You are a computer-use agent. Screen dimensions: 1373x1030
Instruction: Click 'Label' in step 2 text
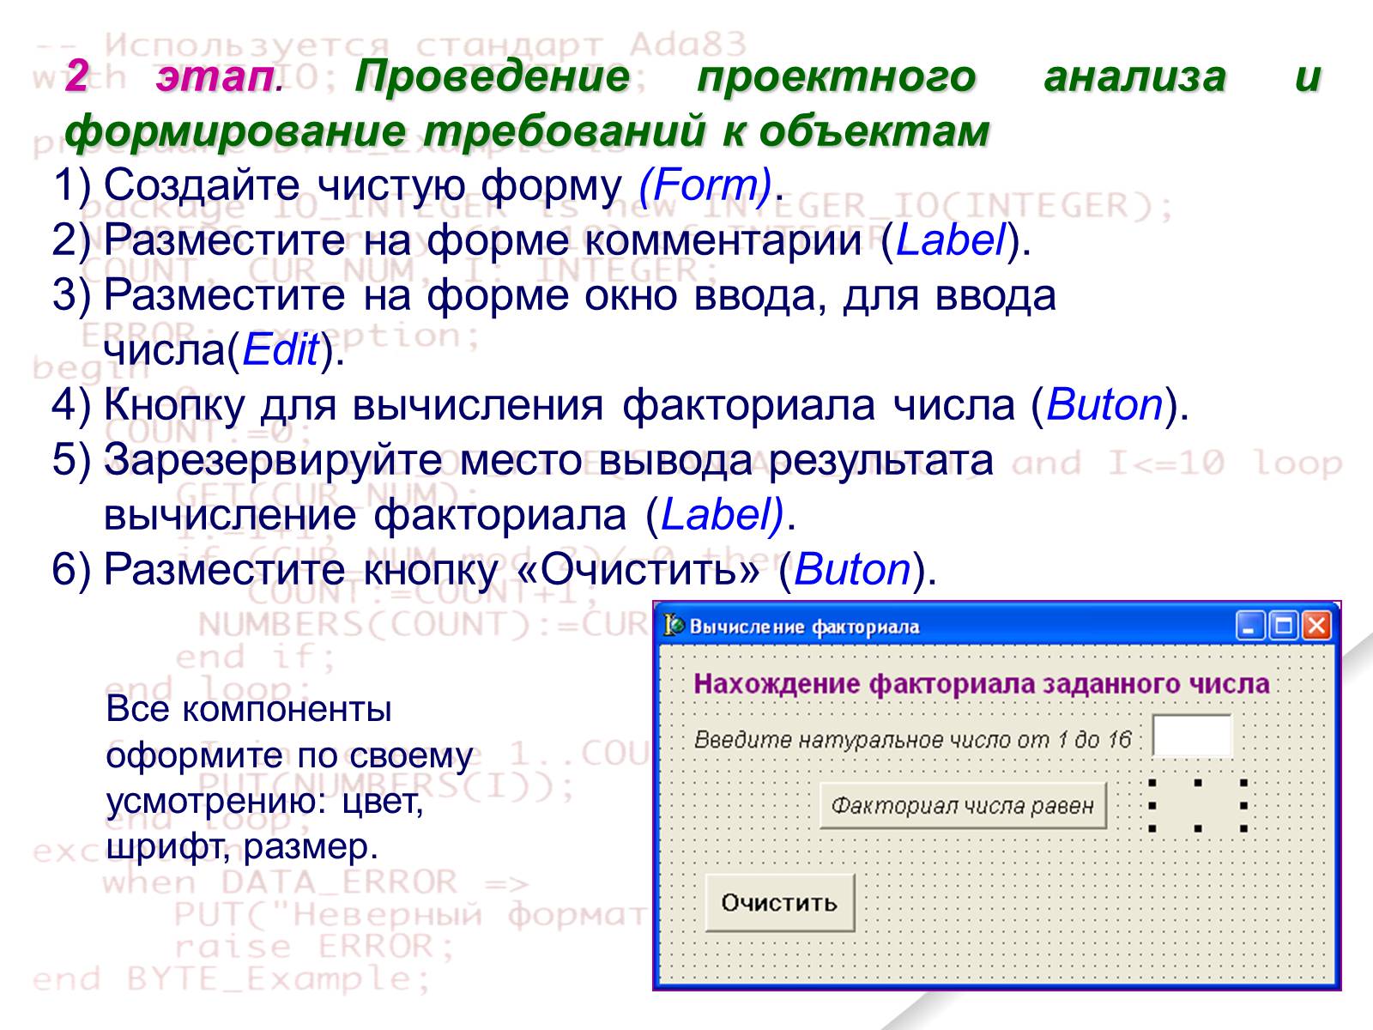coord(950,239)
